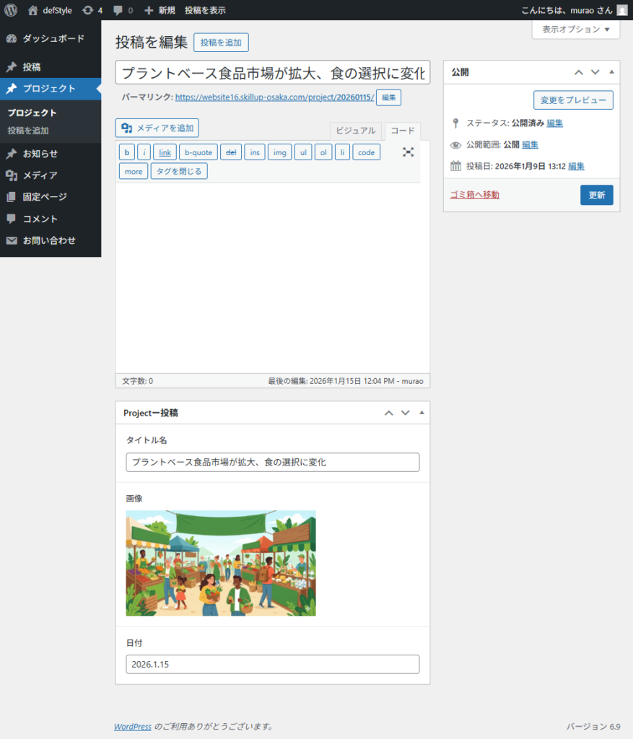This screenshot has height=739, width=633.
Task: Open the 新規 menu in admin bar
Action: (160, 10)
